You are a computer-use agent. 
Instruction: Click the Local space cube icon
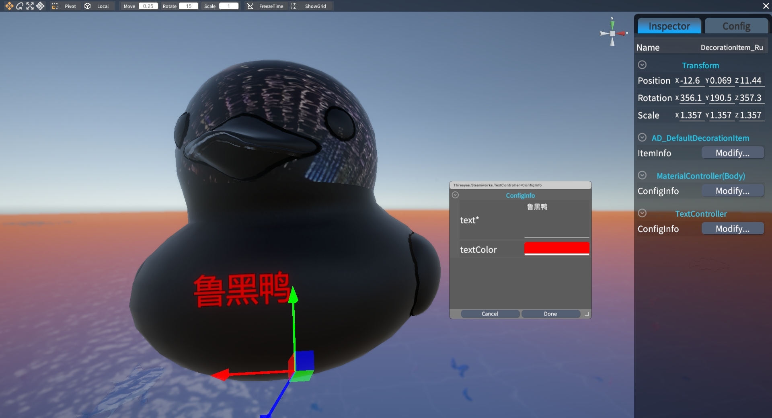click(88, 6)
